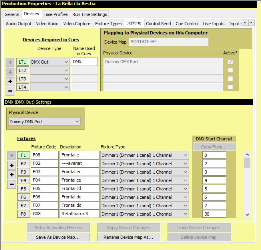Image resolution: width=261 pixels, height=250 pixels.
Task: Open the Fixture Types tab
Action: [x=108, y=24]
